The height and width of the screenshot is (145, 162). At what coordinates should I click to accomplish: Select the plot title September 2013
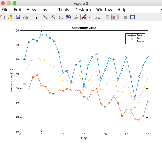coord(84,28)
